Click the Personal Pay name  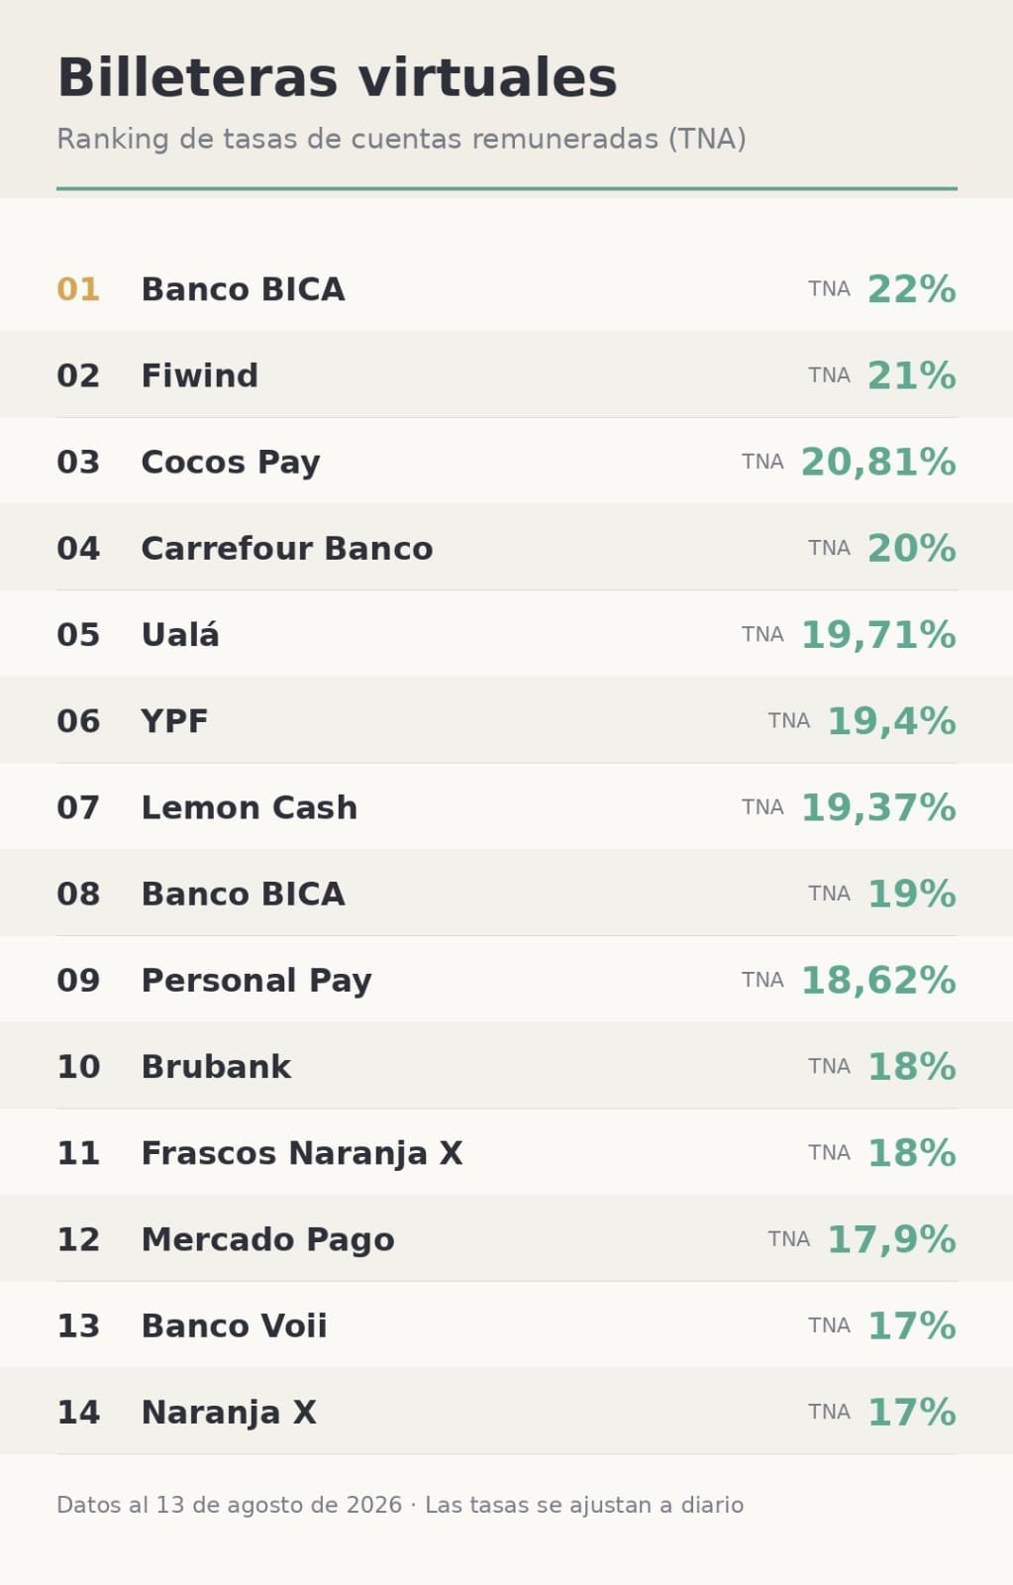256,981
